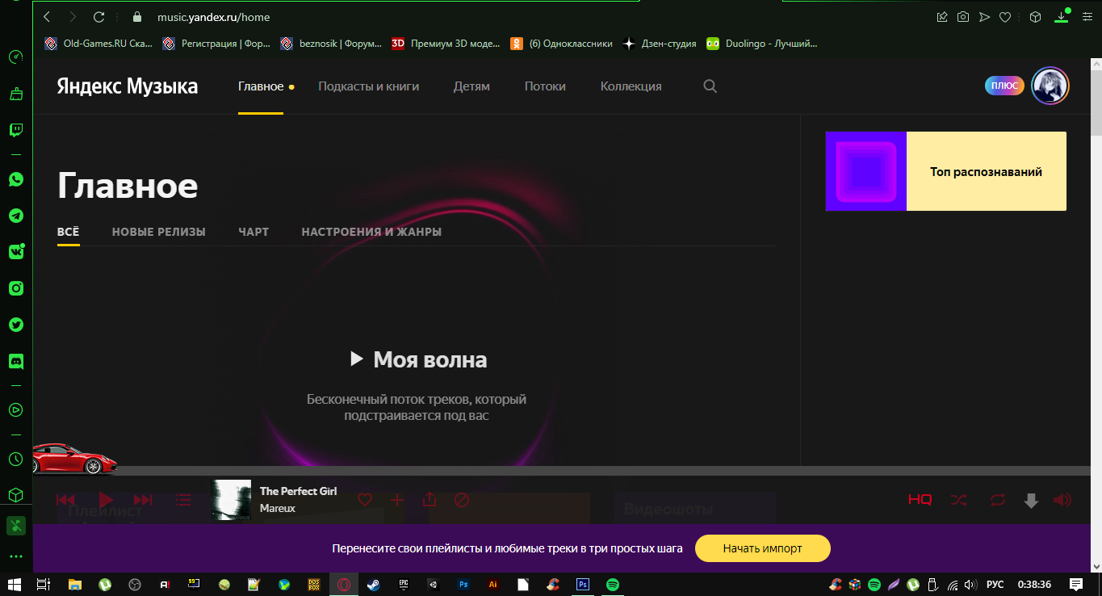The width and height of the screenshot is (1102, 596).
Task: Open the Потоки section
Action: 545,86
